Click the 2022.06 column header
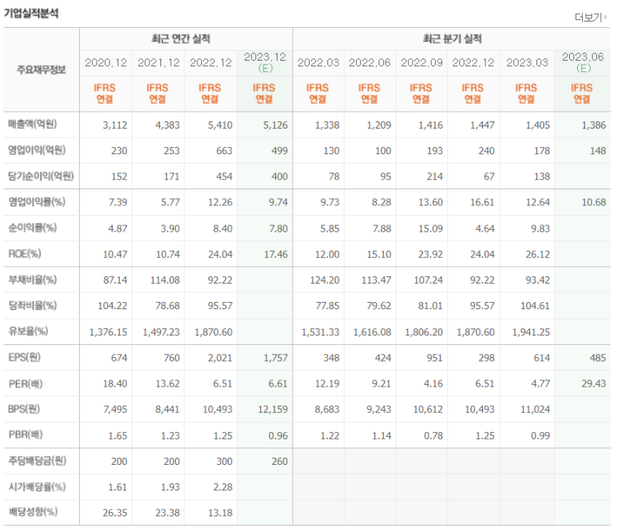617x532 pixels. tap(370, 62)
